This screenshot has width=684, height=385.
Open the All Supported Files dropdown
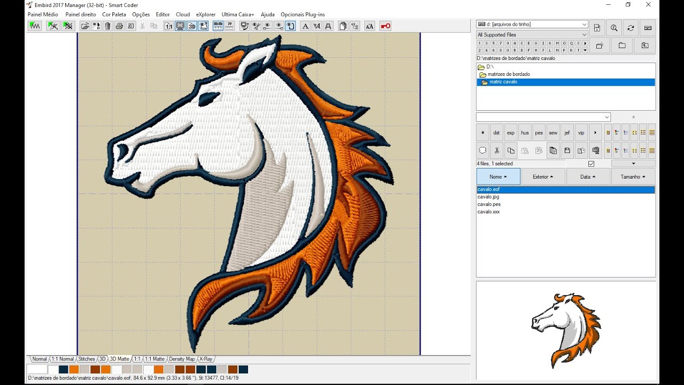(x=532, y=35)
